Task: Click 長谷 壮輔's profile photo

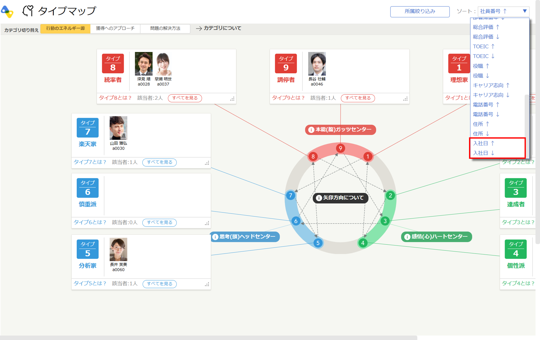Action: pos(317,64)
